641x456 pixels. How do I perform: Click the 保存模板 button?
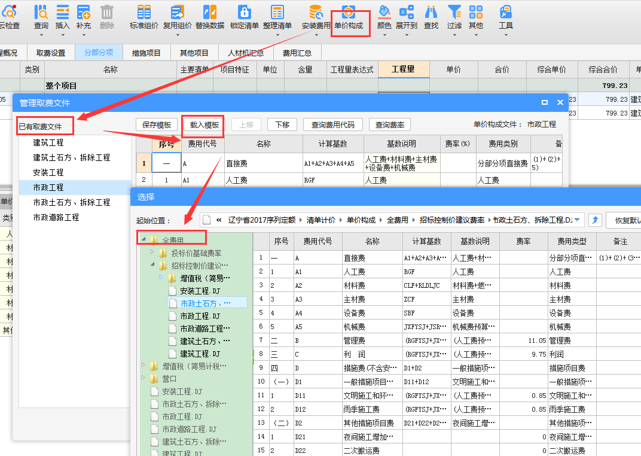pyautogui.click(x=157, y=124)
